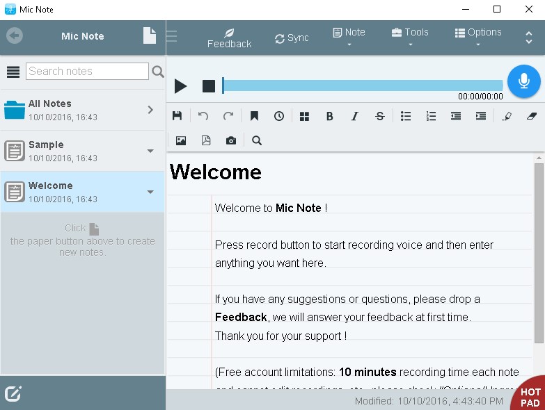The image size is (545, 410).
Task: Start recording with microphone button
Action: point(524,81)
